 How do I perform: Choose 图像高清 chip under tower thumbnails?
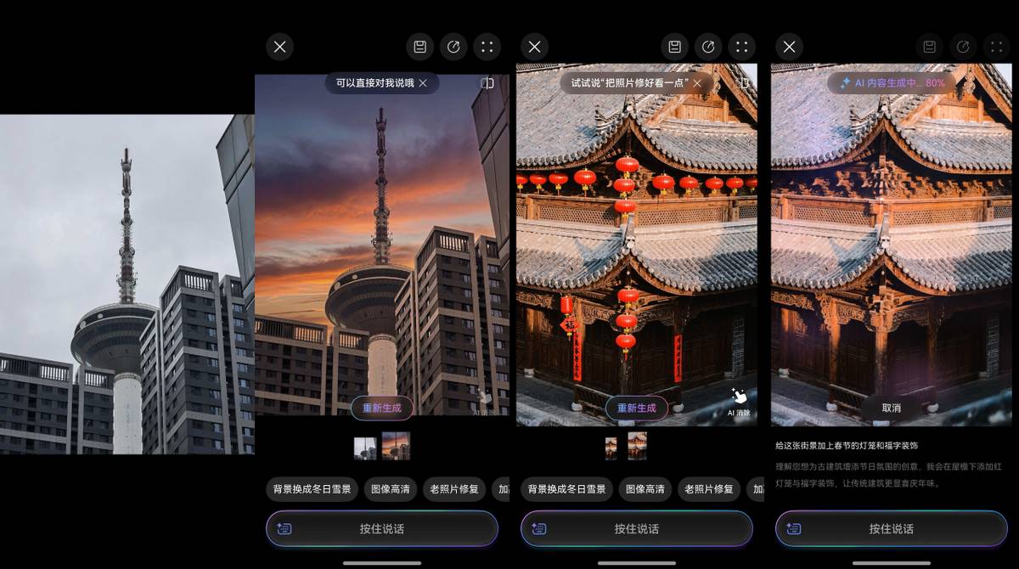391,489
